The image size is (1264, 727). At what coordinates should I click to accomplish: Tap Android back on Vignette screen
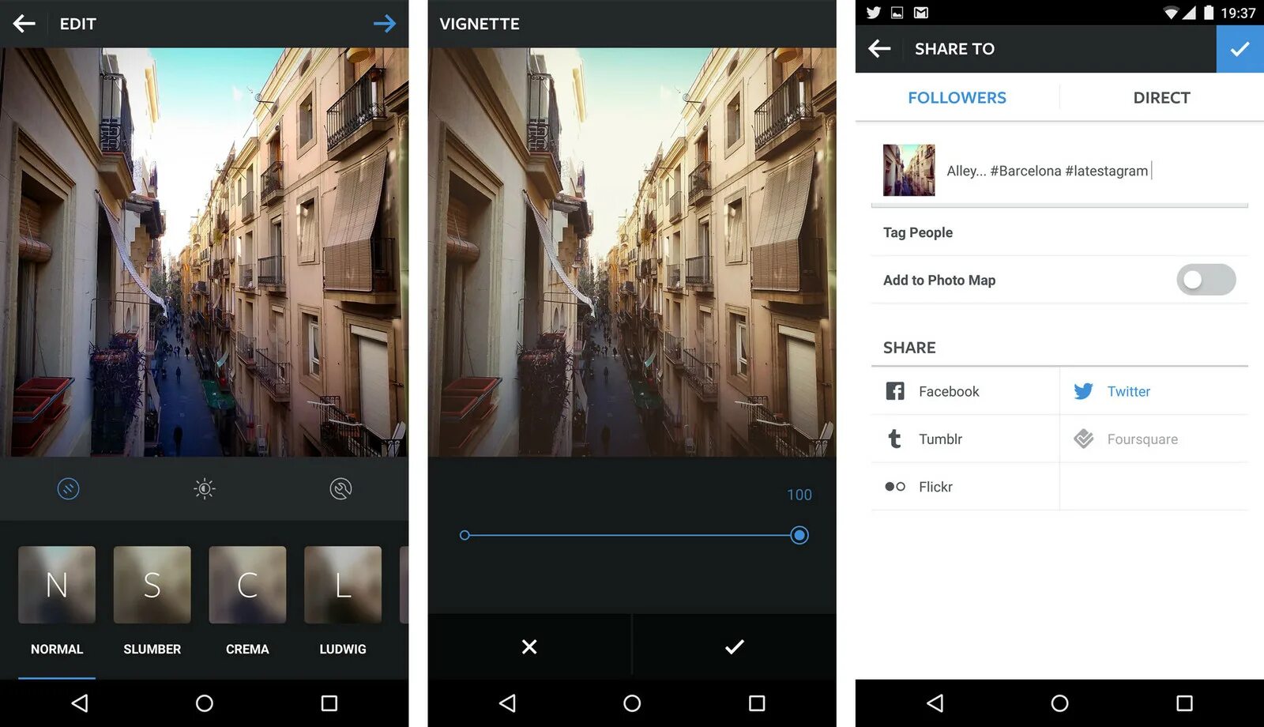[x=507, y=703]
